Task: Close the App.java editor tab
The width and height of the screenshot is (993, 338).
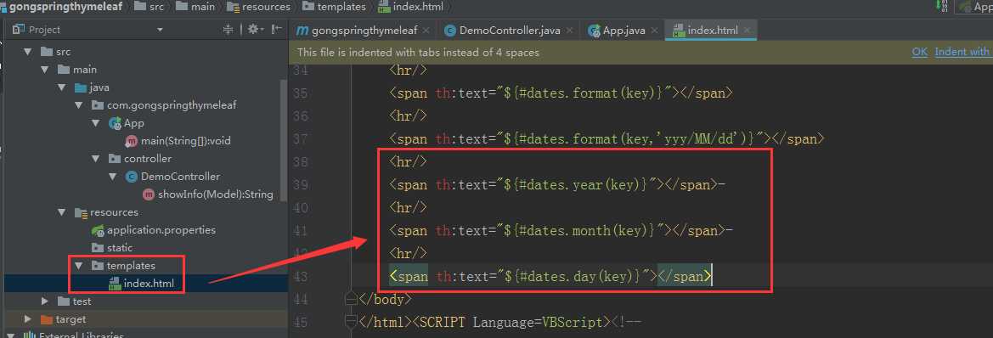Action: click(x=654, y=30)
